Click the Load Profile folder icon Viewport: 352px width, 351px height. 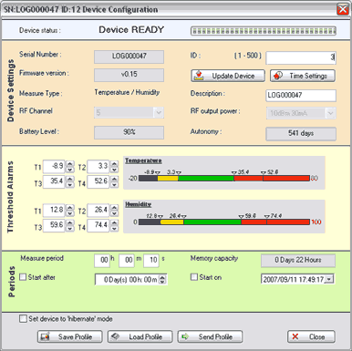[x=115, y=336]
